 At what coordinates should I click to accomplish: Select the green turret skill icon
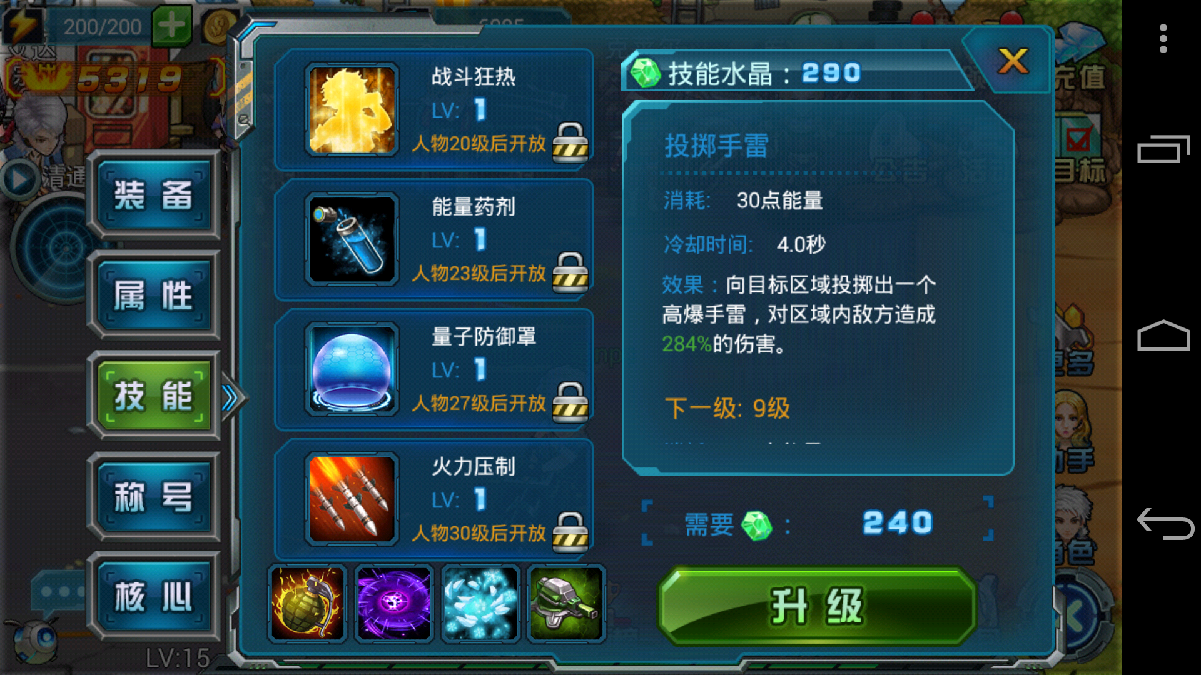[567, 604]
